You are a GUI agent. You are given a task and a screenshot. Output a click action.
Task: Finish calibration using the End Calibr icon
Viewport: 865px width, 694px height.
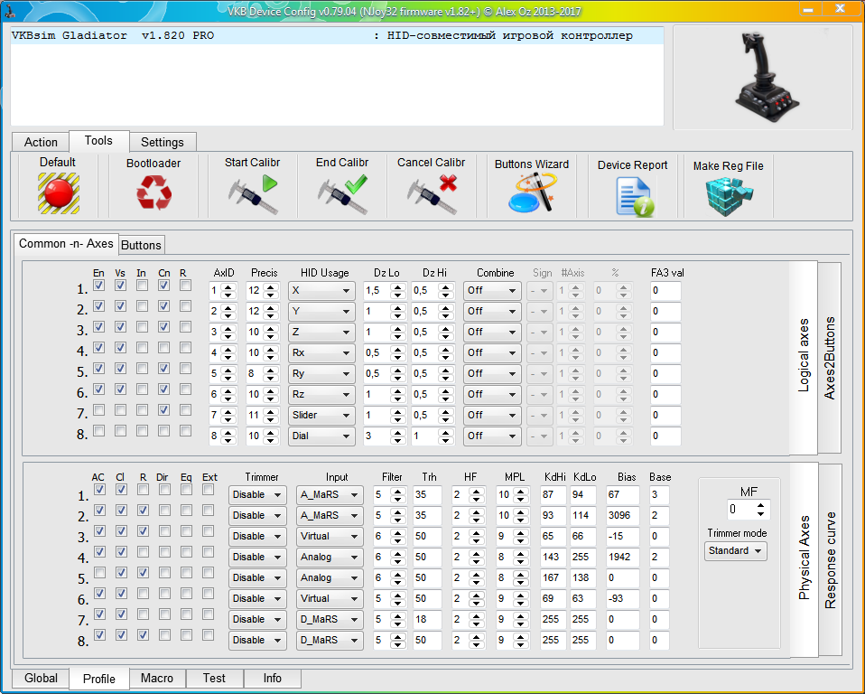click(342, 193)
